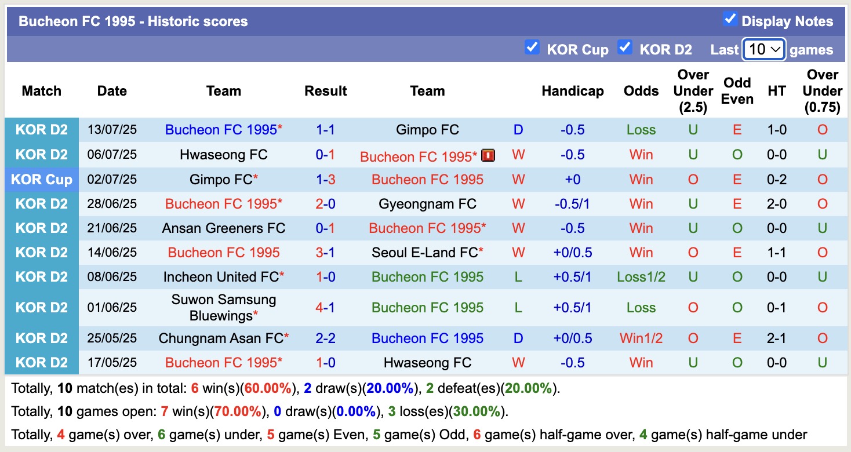Click the KOR D2 badge on the top row
The width and height of the screenshot is (851, 452).
point(41,129)
